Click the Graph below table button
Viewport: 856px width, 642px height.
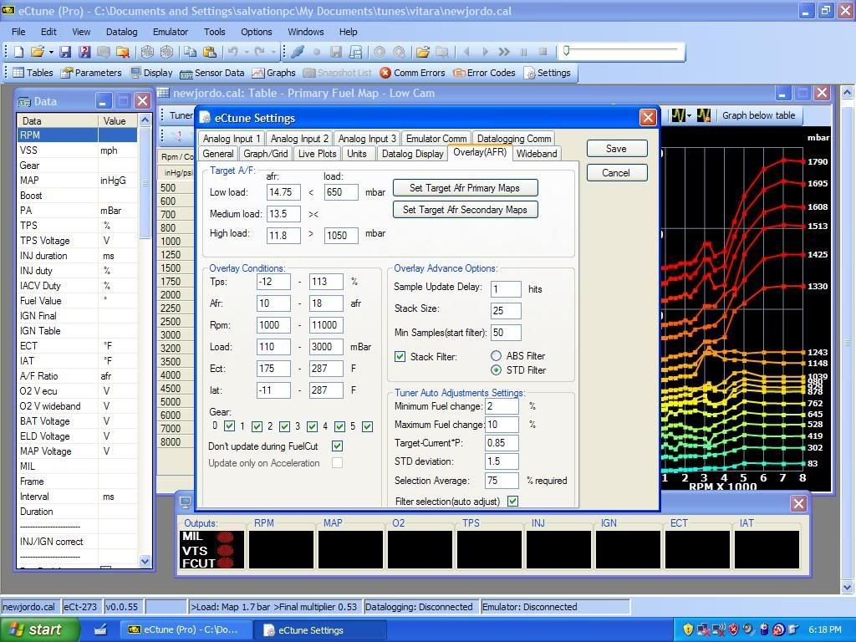pos(758,115)
